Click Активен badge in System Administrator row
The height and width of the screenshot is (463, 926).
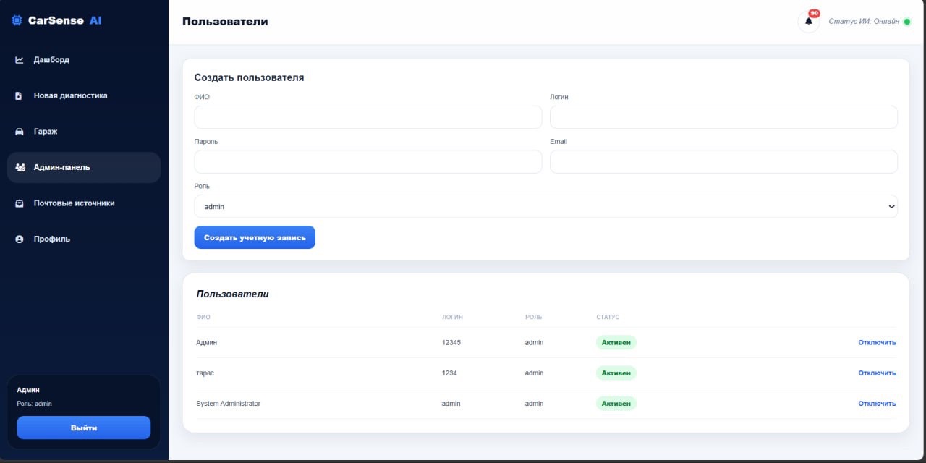click(616, 404)
